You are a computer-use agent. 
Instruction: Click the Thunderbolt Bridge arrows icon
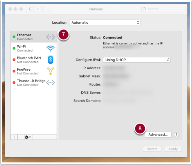coord(50,82)
